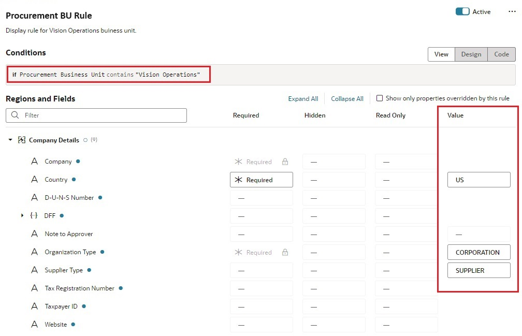Click the empty value cell for Note to Approver
522x336 pixels.
(479, 234)
